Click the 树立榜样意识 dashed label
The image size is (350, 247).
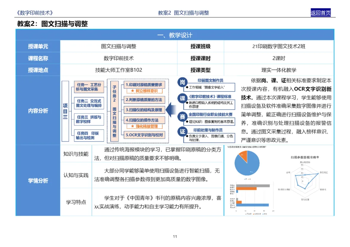(x=145, y=91)
